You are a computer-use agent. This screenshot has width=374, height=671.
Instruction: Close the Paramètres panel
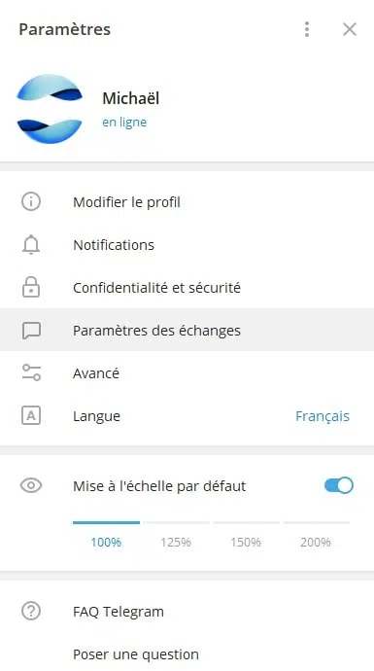pos(350,29)
